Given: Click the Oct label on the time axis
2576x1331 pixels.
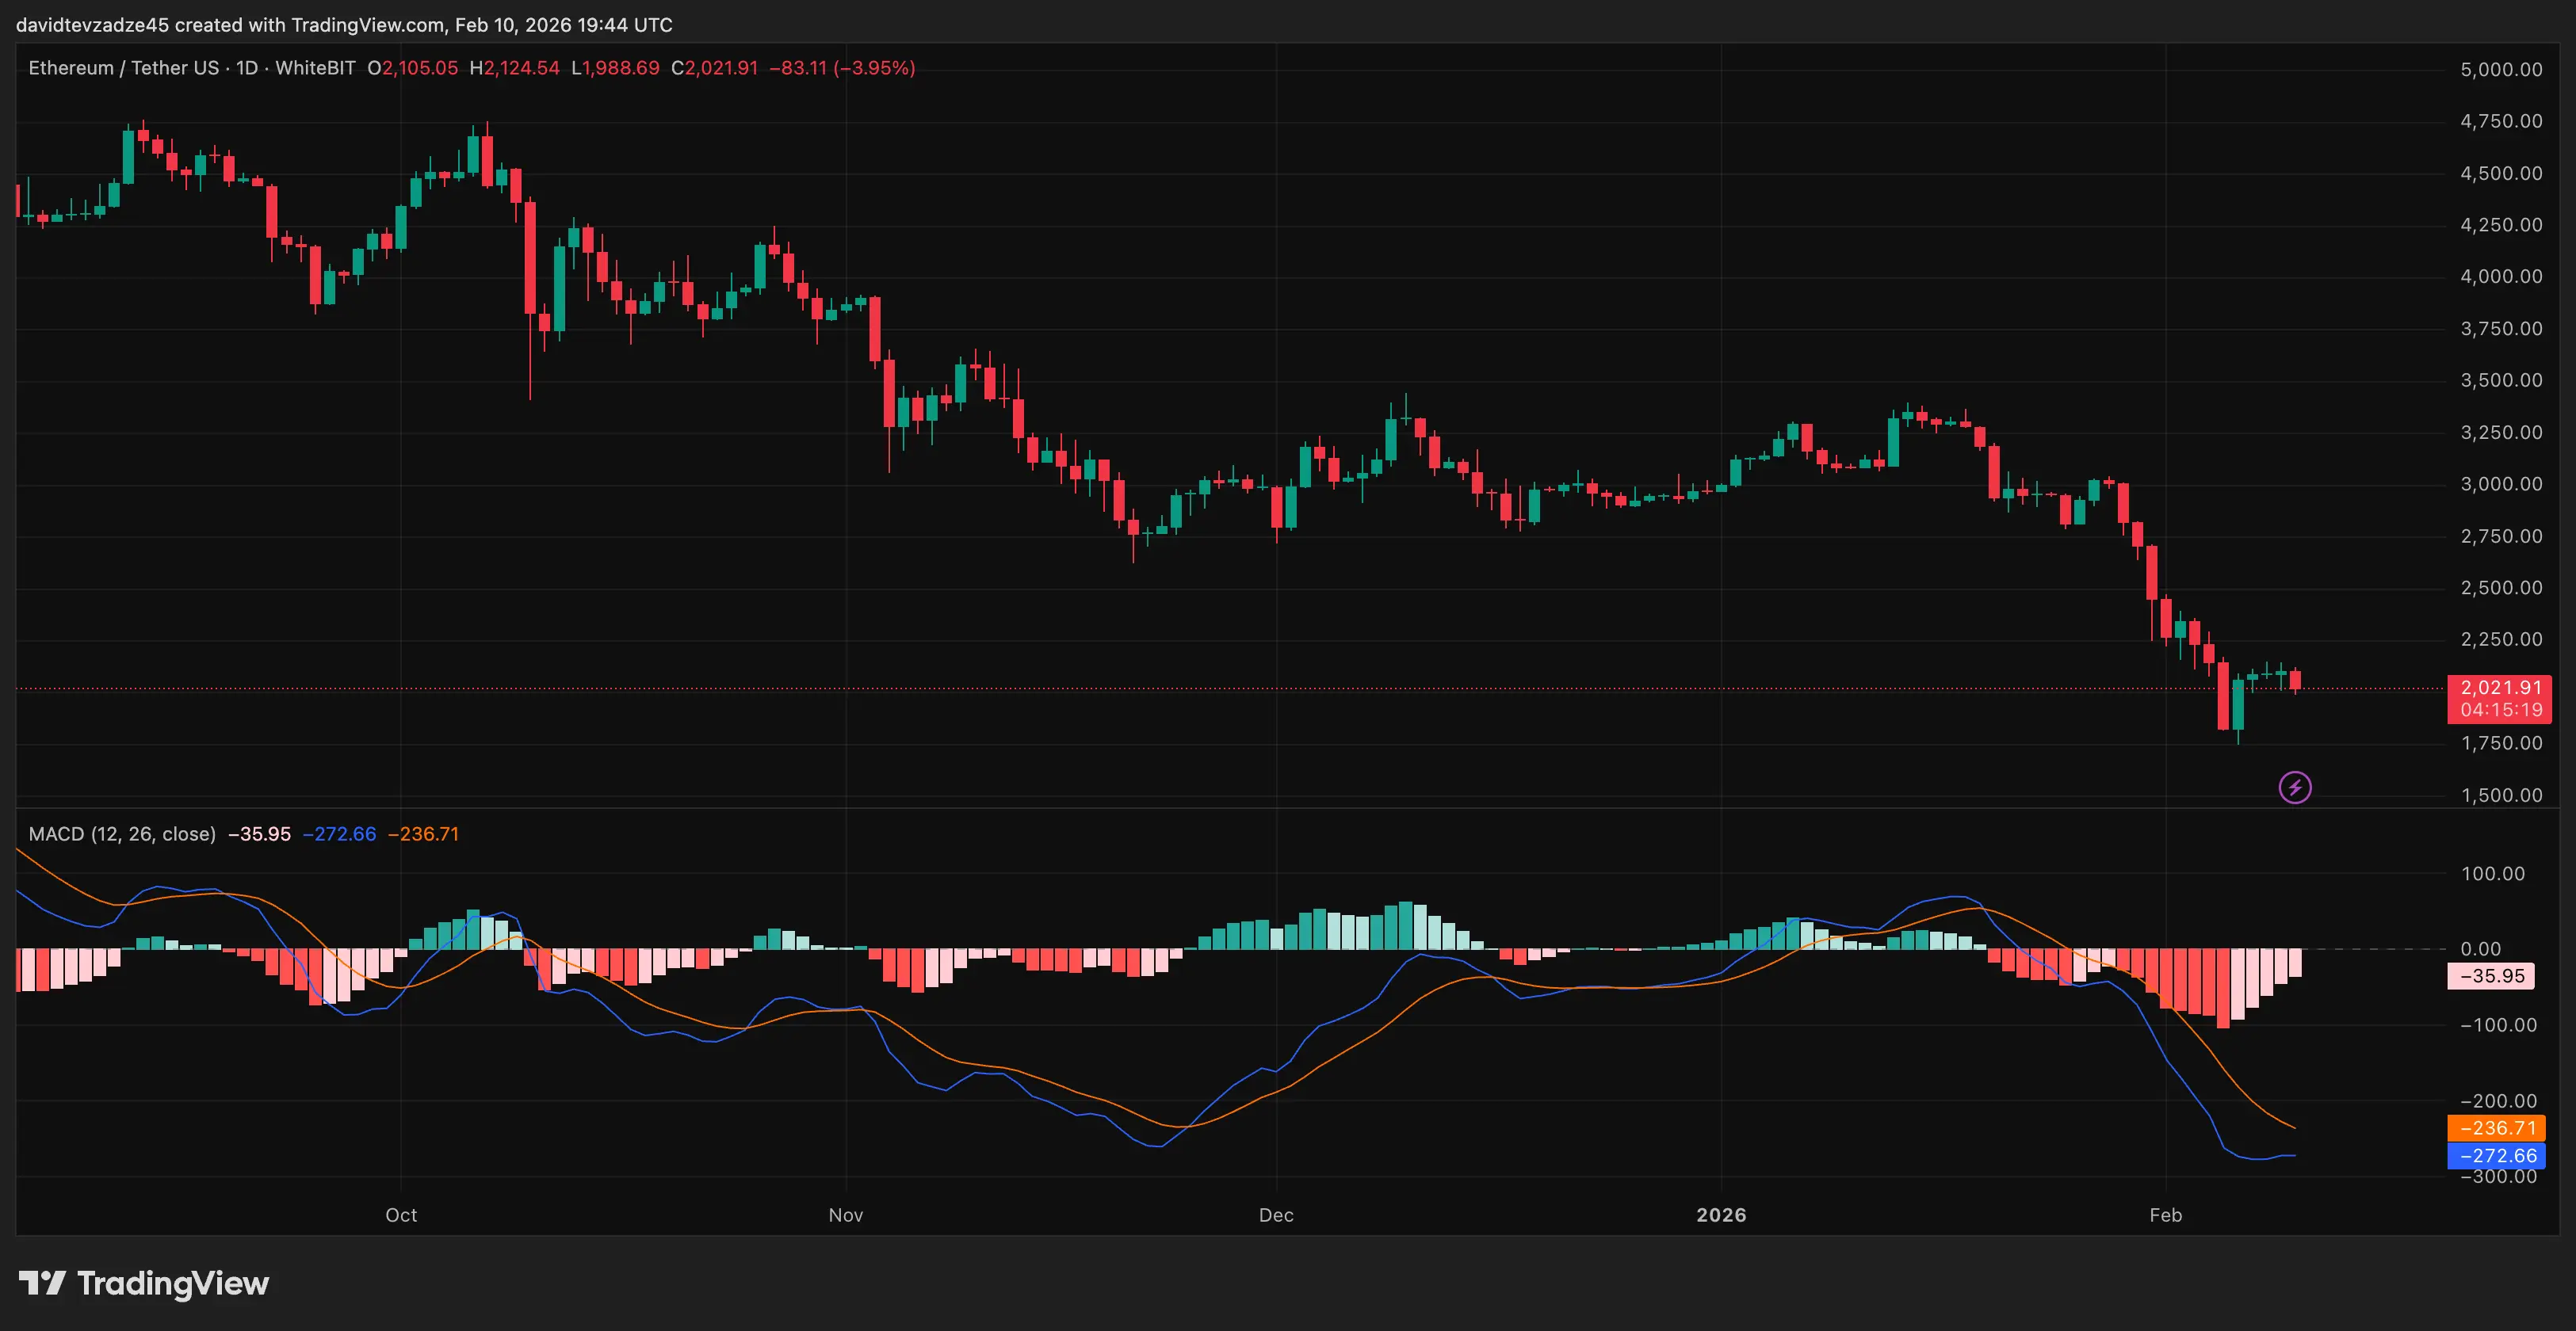Looking at the screenshot, I should [x=401, y=1215].
